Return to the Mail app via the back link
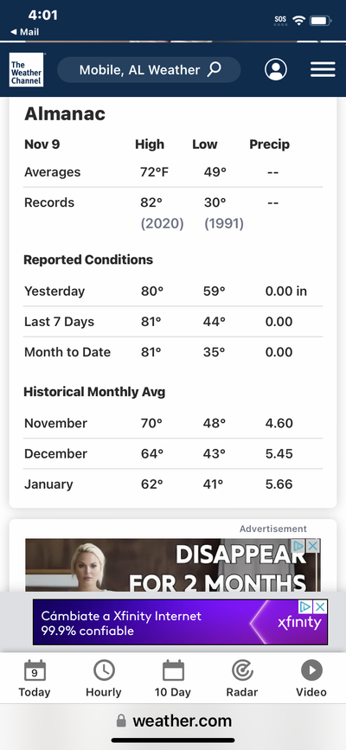This screenshot has height=750, width=346. 25,32
